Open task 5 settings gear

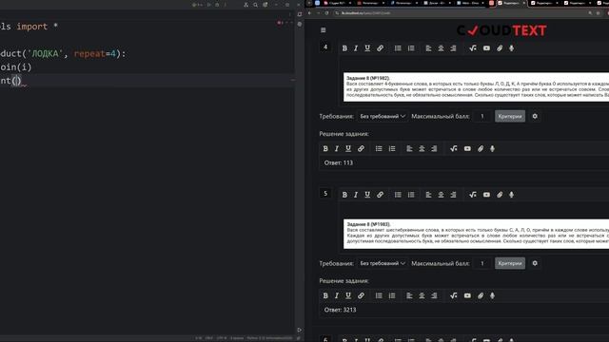535,263
